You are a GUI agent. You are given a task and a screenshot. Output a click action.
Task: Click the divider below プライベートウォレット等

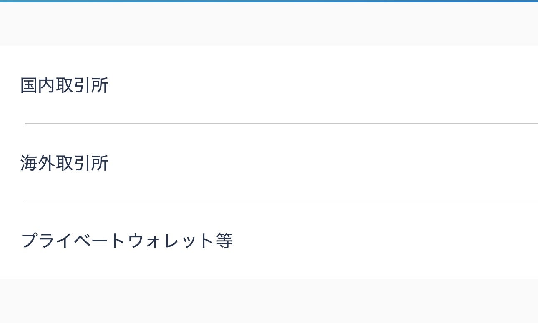(269, 279)
